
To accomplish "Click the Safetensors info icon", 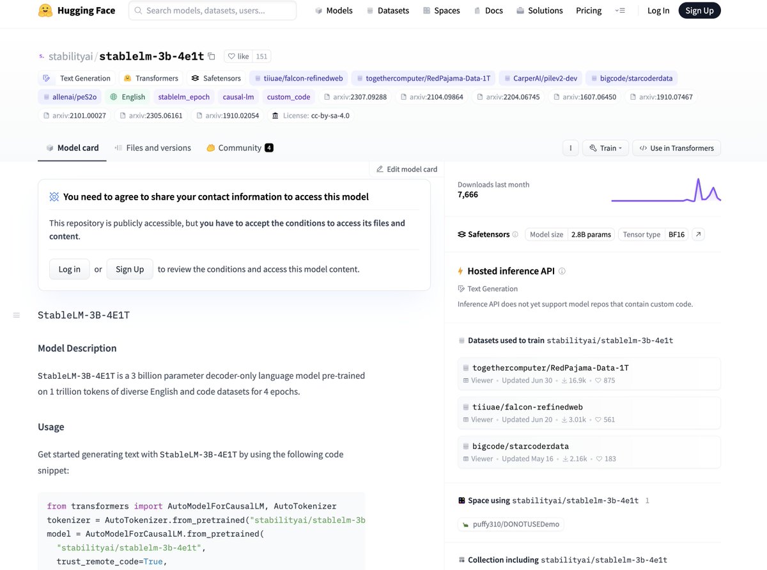I will tap(515, 235).
